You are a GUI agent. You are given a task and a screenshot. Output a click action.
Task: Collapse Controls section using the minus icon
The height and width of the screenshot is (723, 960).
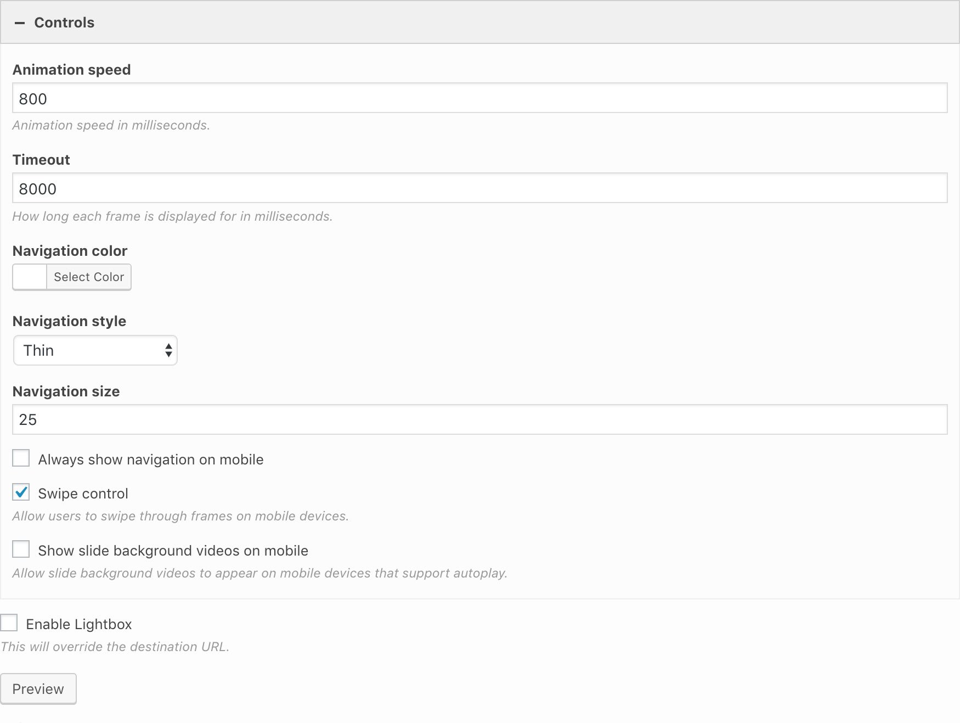[20, 23]
